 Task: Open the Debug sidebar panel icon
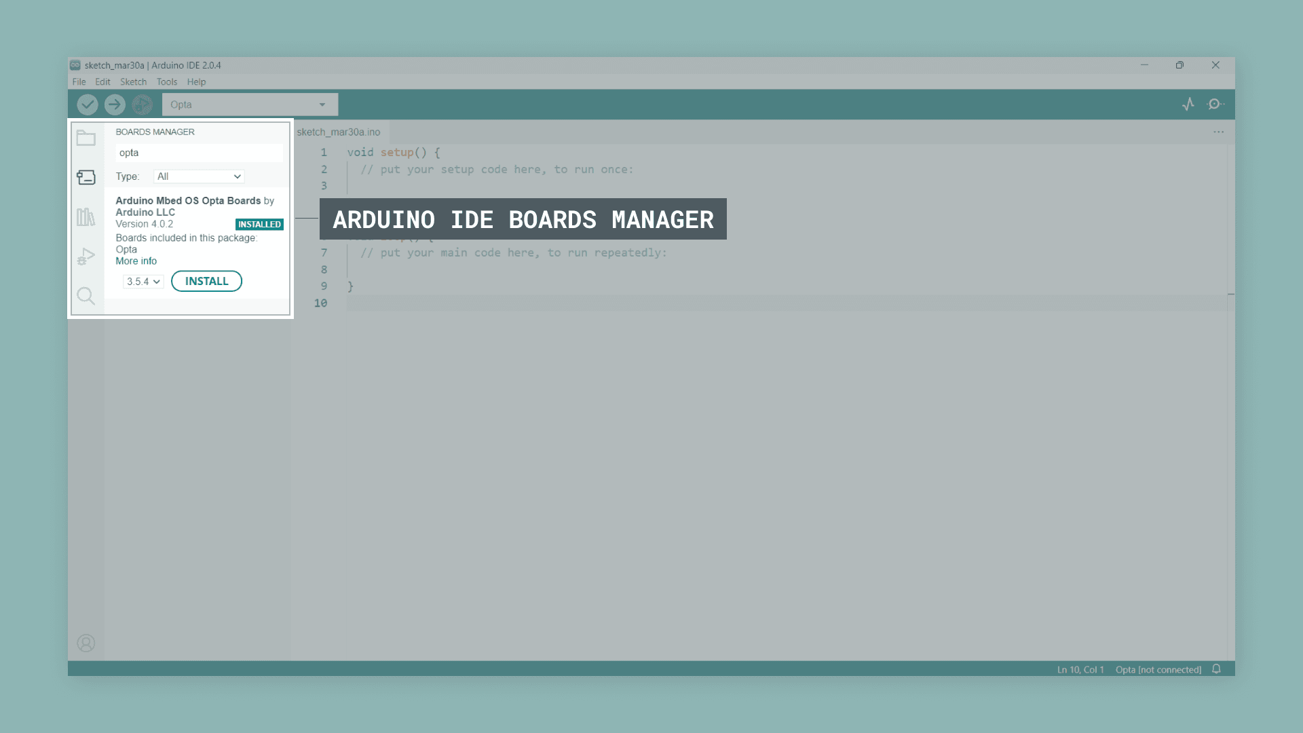point(86,257)
